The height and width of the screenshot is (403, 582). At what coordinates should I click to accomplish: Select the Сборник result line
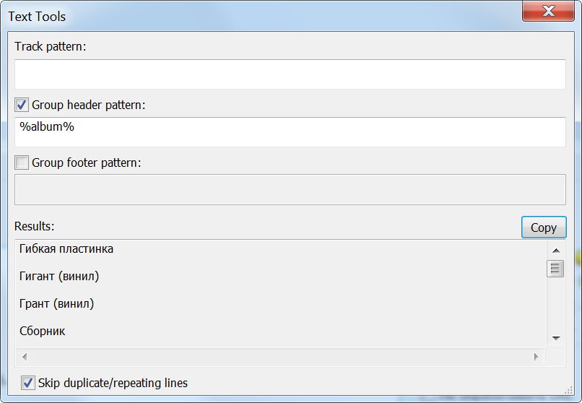43,331
